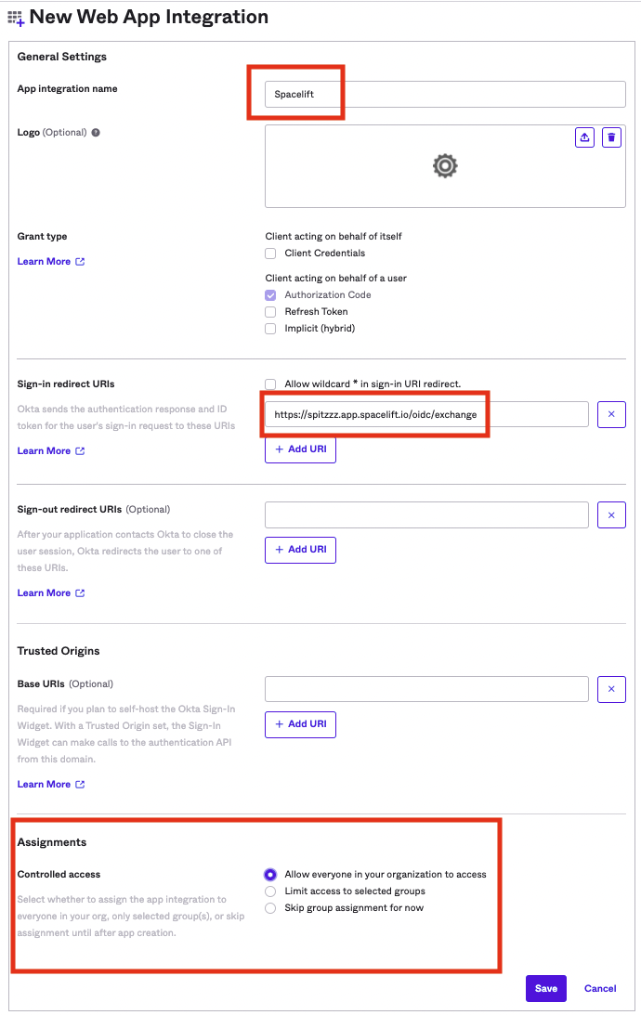Screen dimensions: 641x1015
Task: Click the upload logo icon
Action: point(584,137)
